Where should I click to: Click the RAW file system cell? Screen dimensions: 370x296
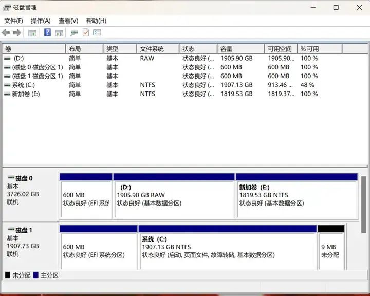click(x=147, y=58)
